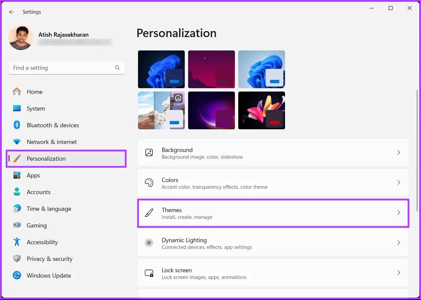Click the Privacy & security shield icon

click(17, 259)
